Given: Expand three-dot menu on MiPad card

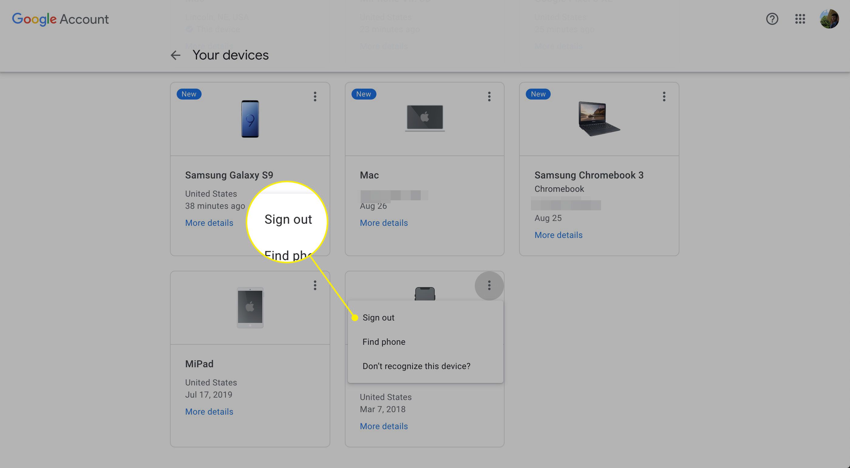Looking at the screenshot, I should [x=314, y=285].
